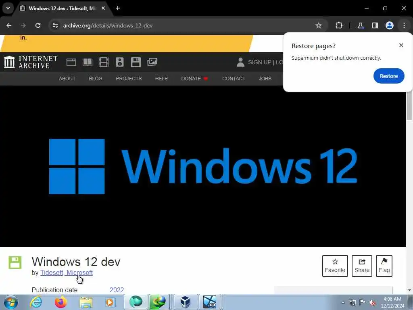Open the BLOG menu item
This screenshot has height=310, width=413.
tap(96, 79)
